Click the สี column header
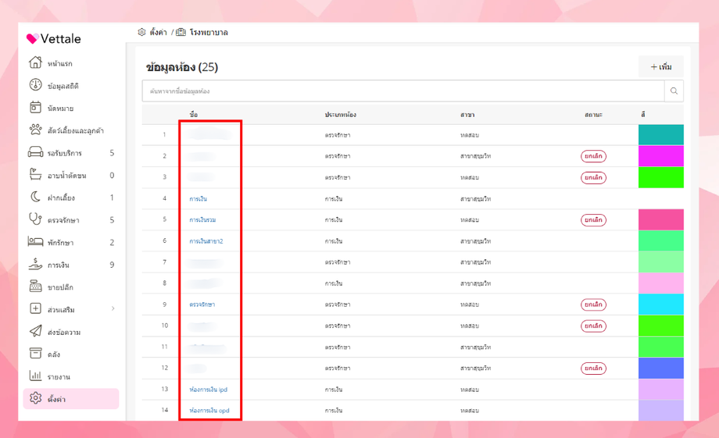Image resolution: width=719 pixels, height=438 pixels. [x=643, y=115]
